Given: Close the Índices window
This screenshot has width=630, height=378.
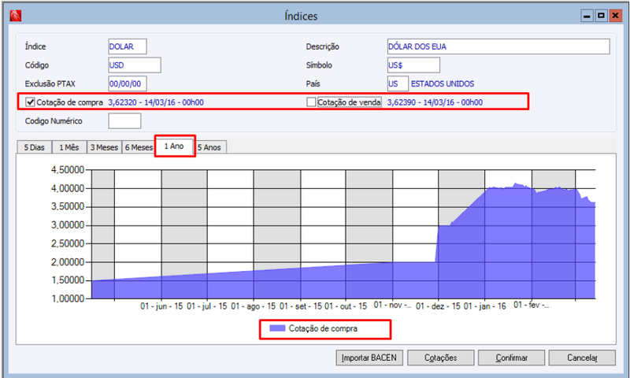Looking at the screenshot, I should coord(615,16).
